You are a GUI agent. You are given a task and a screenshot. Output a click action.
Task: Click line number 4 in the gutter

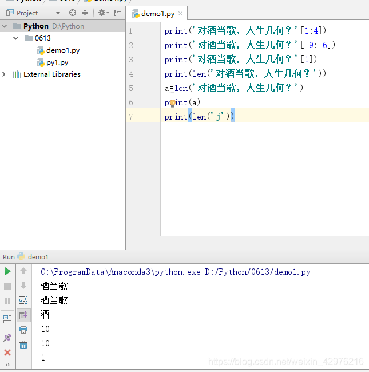(131, 74)
